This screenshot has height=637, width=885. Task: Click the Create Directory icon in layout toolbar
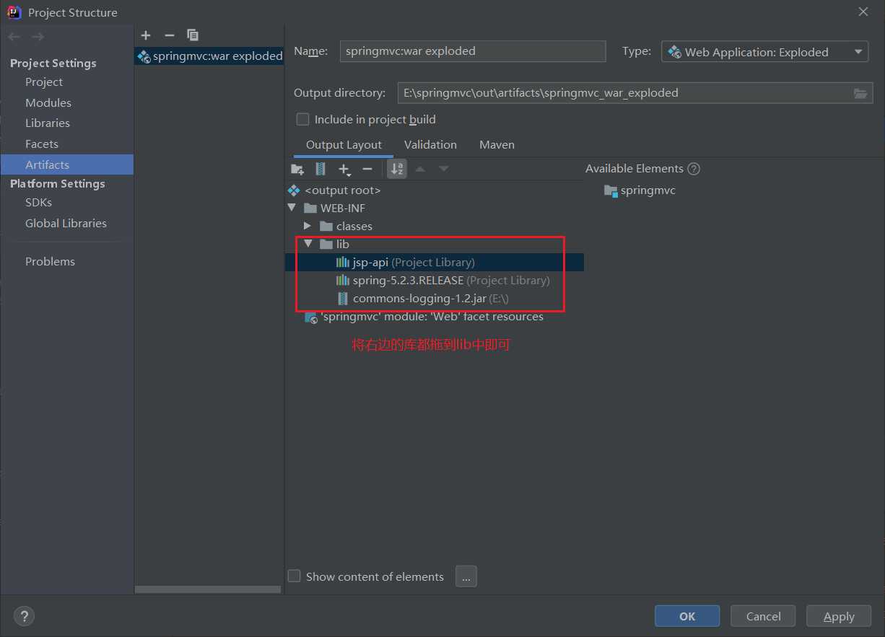tap(297, 169)
